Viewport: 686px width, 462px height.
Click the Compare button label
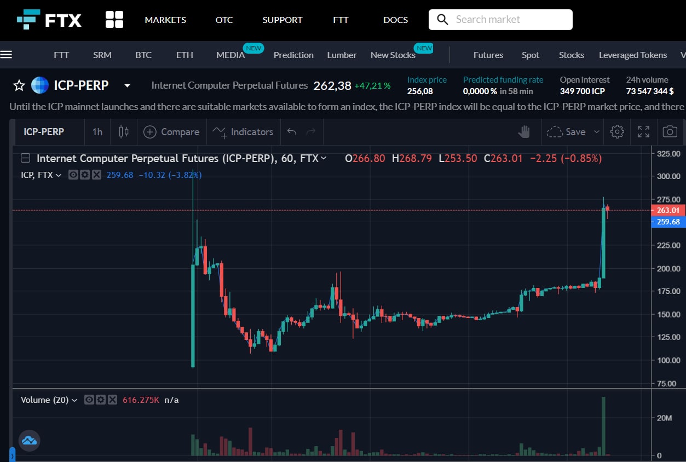tap(180, 132)
